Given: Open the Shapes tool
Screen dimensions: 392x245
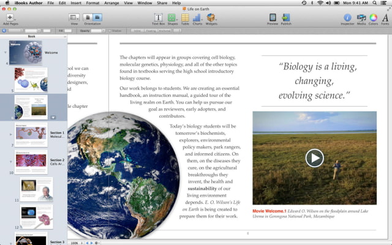Looking at the screenshot, I should click(172, 18).
